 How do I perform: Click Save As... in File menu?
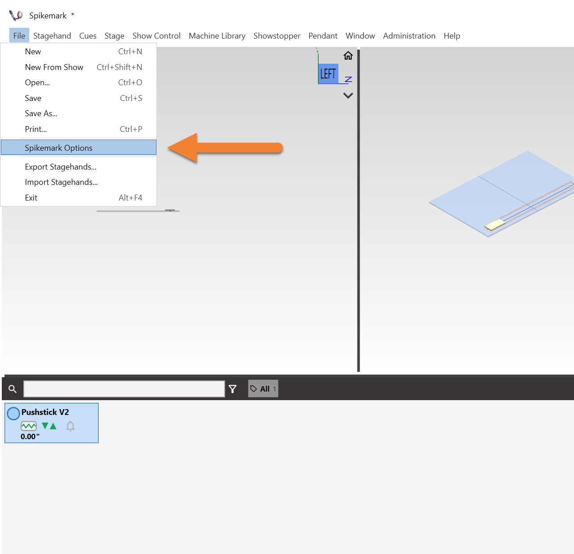pos(41,113)
